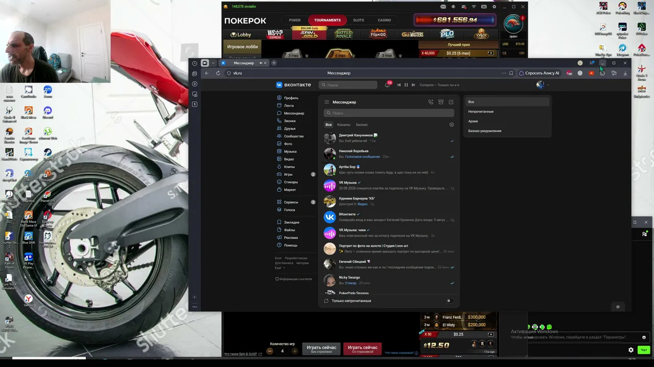Select the Все tab in Messenger

tap(329, 124)
